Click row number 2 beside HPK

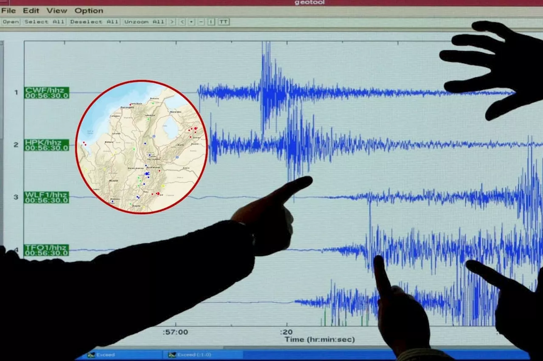[16, 145]
